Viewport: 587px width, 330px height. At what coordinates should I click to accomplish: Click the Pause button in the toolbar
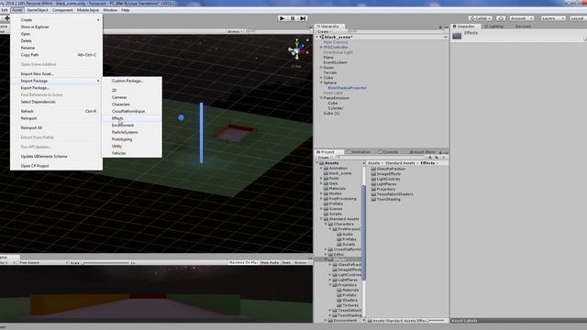point(293,18)
